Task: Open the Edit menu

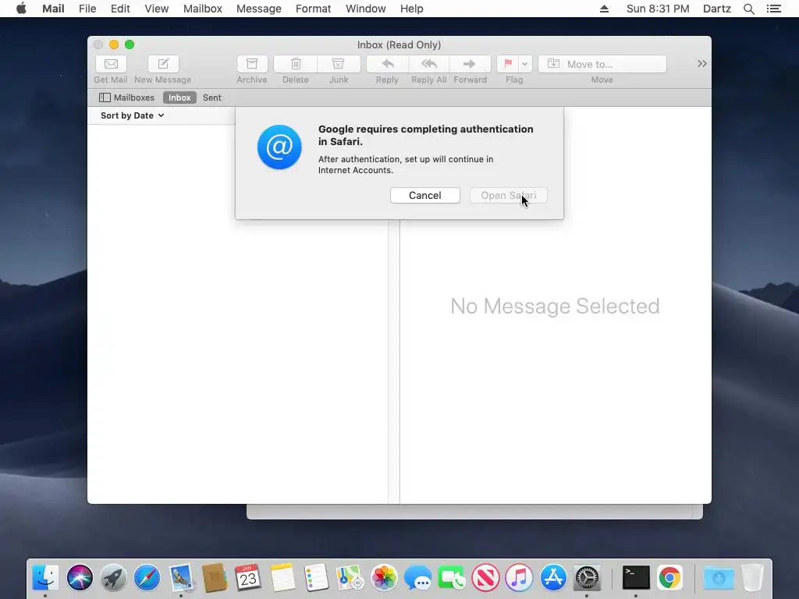Action: (120, 9)
